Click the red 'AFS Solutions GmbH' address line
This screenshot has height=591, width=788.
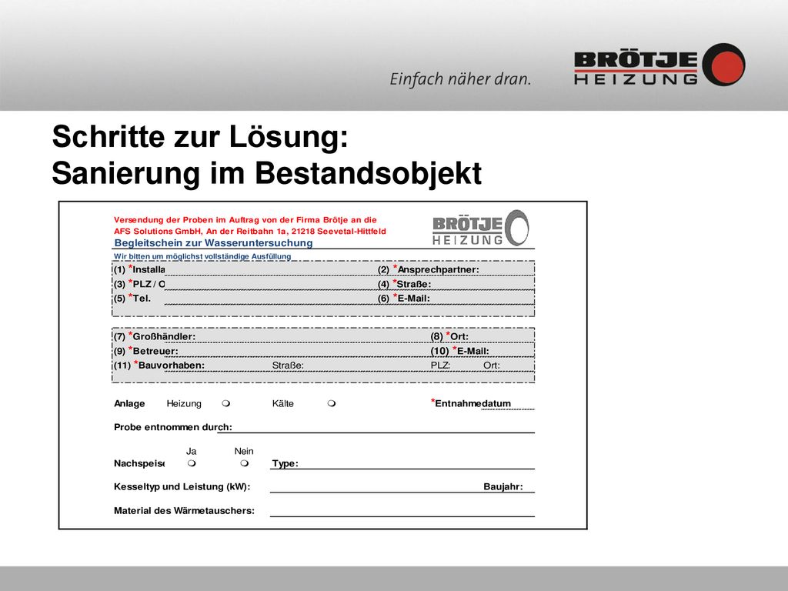pyautogui.click(x=250, y=231)
